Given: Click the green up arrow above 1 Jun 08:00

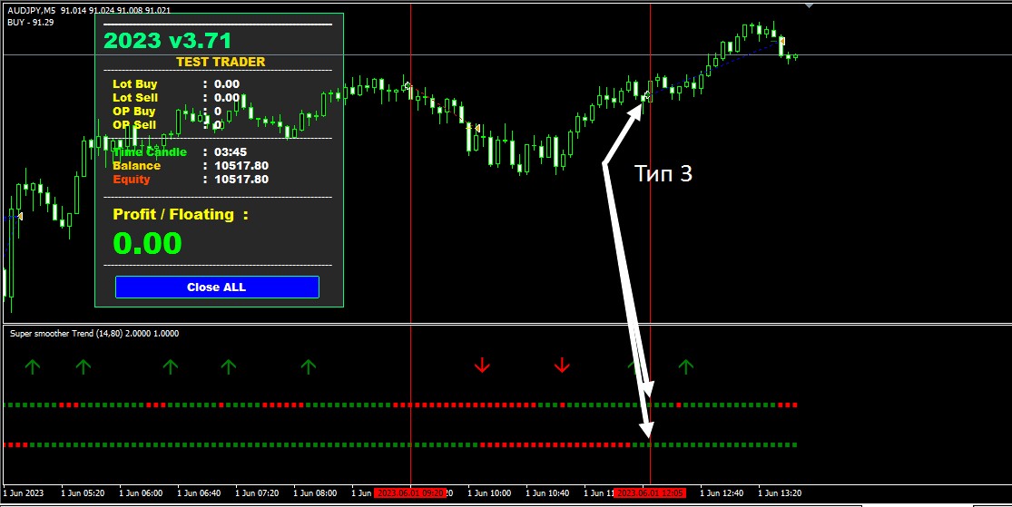Looking at the screenshot, I should (309, 367).
